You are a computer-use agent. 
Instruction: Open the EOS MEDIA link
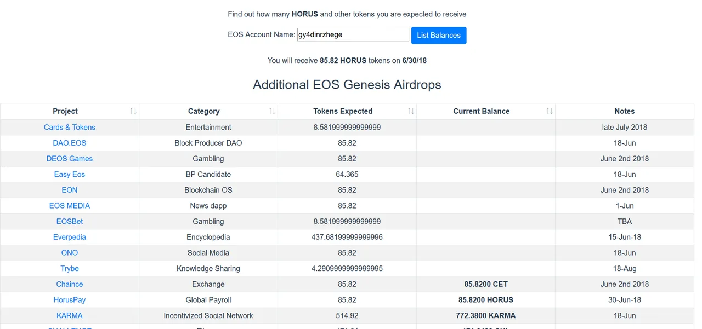tap(70, 206)
